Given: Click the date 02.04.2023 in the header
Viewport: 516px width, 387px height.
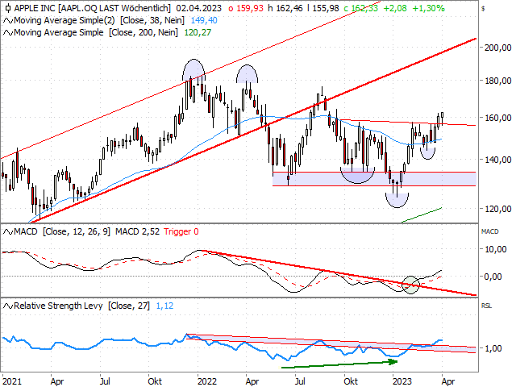Looking at the screenshot, I should point(199,8).
